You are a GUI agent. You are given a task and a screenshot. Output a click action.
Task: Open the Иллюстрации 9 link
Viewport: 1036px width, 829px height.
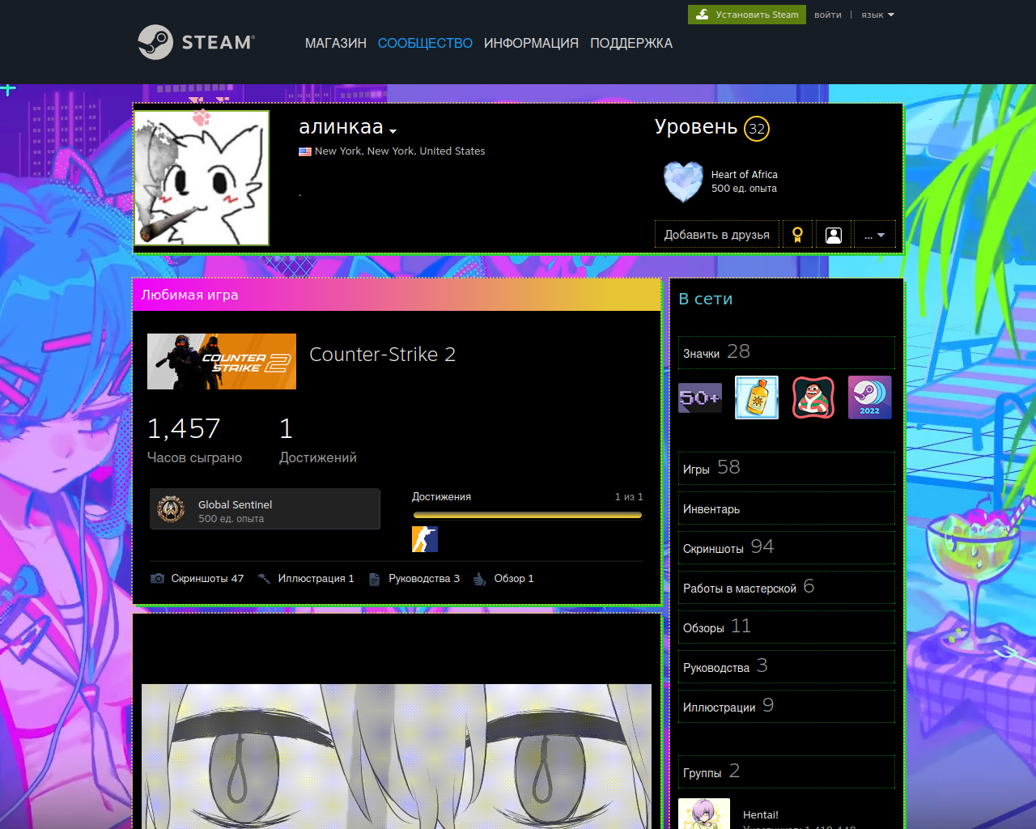tap(787, 707)
